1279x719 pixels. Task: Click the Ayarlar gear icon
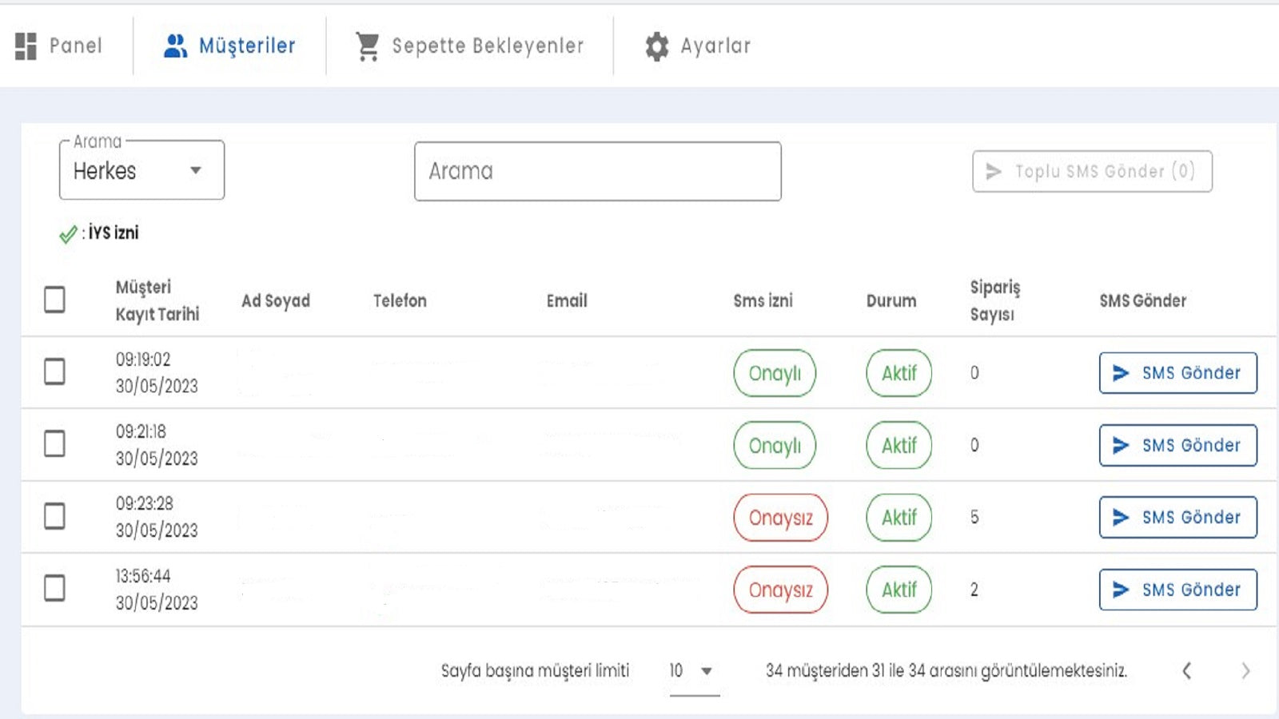click(x=656, y=46)
